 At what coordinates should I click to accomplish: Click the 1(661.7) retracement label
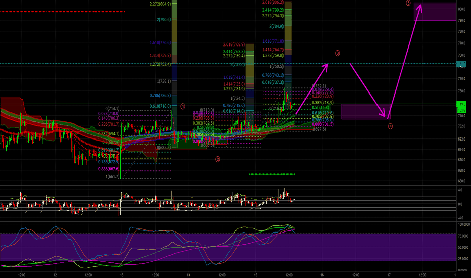pyautogui.click(x=112, y=177)
